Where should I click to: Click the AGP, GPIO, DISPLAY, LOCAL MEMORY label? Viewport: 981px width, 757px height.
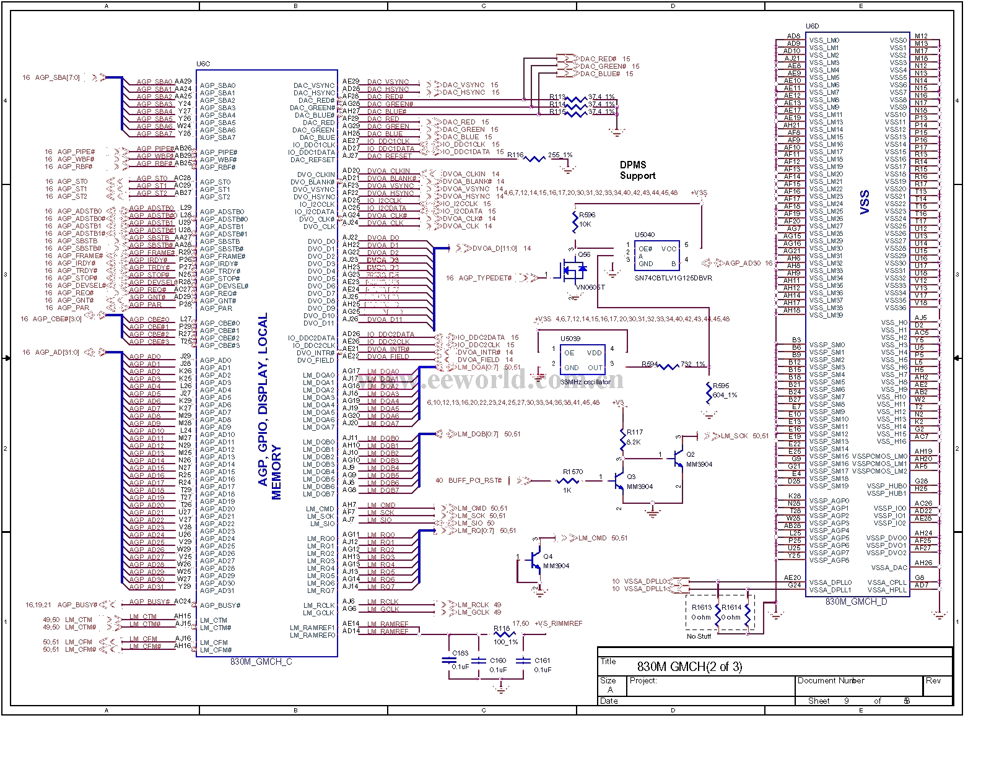click(x=269, y=405)
